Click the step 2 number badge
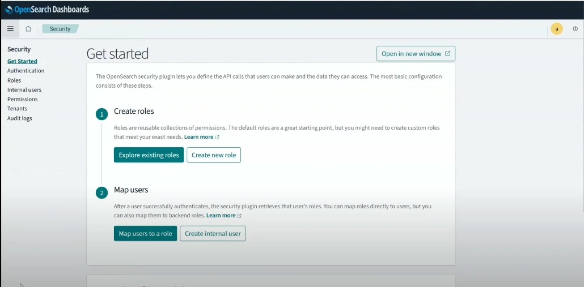The image size is (584, 287). (x=102, y=193)
